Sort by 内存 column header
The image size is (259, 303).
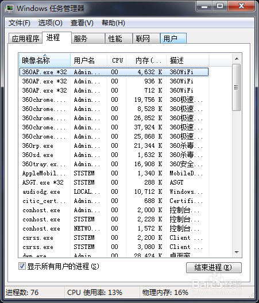click(x=146, y=60)
